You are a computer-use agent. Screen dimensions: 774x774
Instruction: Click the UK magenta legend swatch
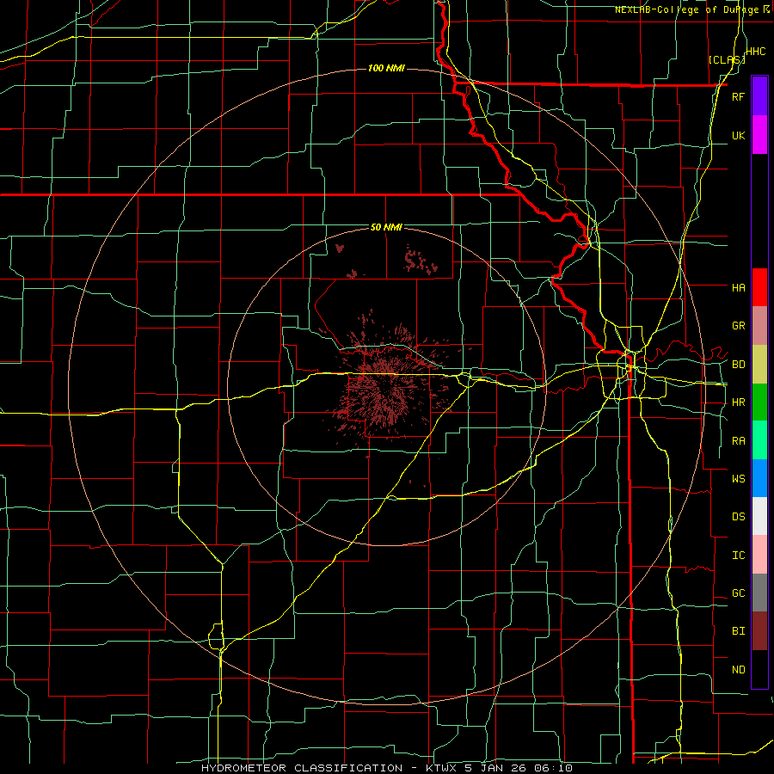759,135
